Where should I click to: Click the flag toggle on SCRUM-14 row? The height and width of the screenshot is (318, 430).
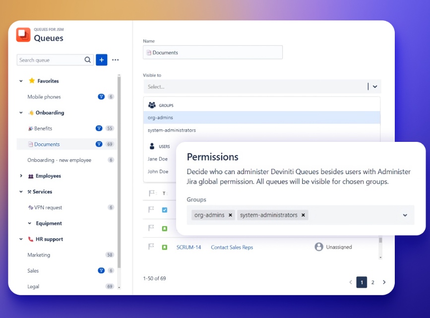[x=150, y=246]
